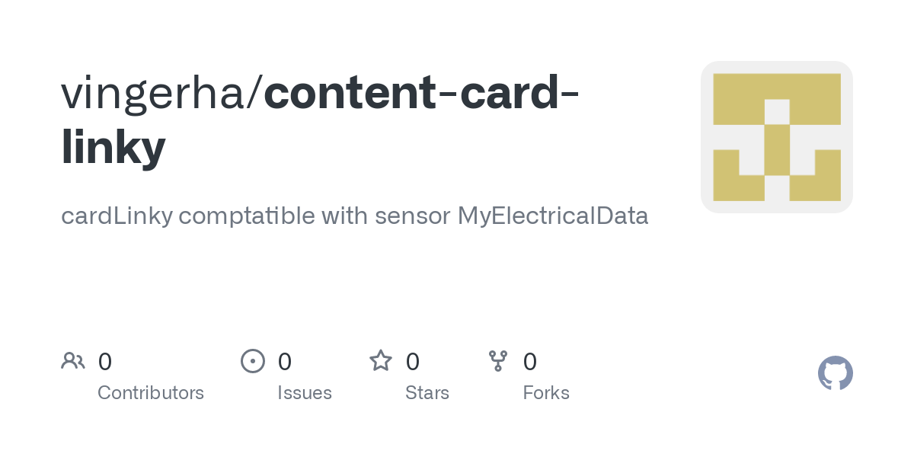Click the stars count number
Image resolution: width=914 pixels, height=457 pixels.
[x=413, y=362]
